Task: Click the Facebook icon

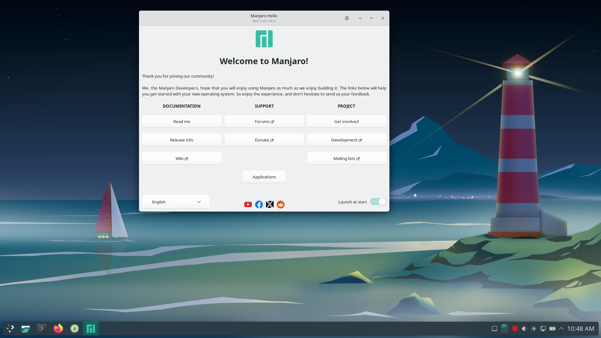Action: [259, 204]
